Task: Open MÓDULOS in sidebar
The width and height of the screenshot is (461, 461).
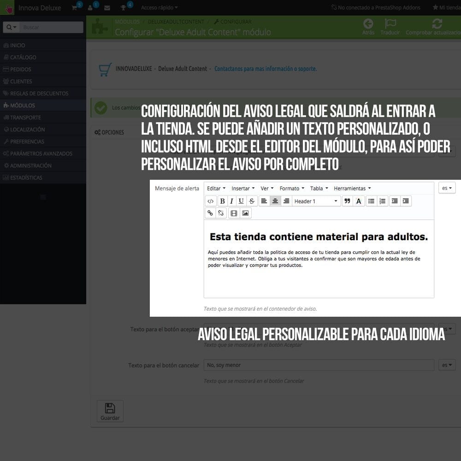Action: tap(43, 105)
